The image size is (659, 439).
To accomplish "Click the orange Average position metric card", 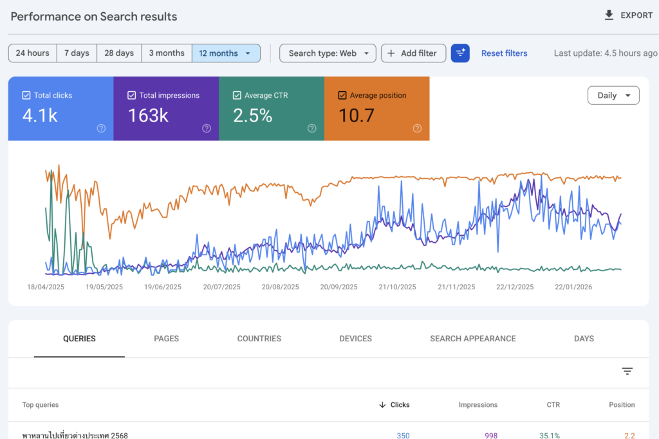I will pyautogui.click(x=376, y=109).
